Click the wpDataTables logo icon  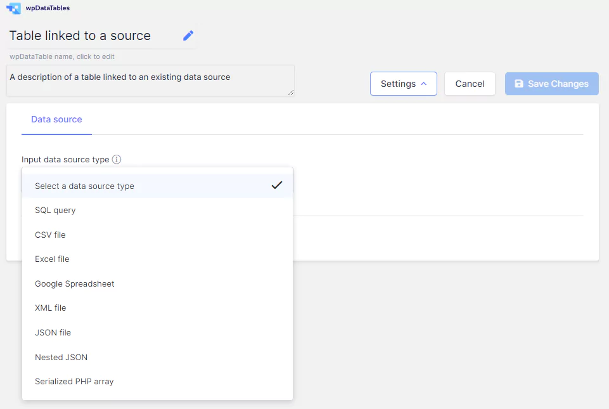[13, 8]
